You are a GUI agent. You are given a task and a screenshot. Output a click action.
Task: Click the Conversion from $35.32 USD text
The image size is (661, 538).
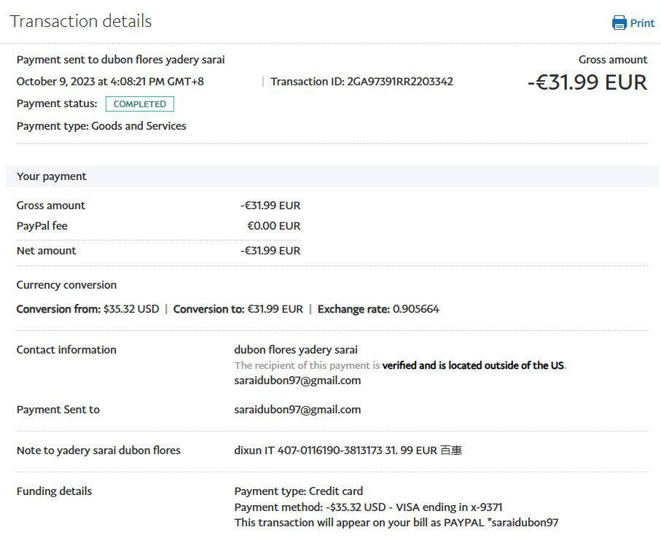click(87, 309)
